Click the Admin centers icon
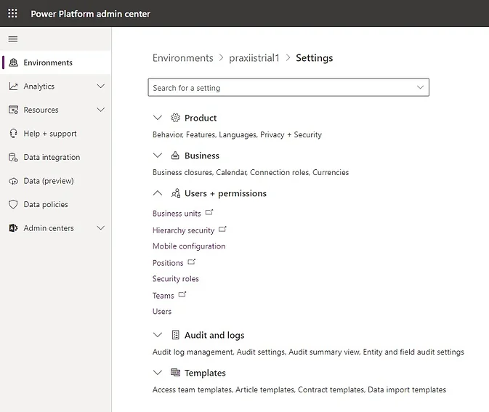489x412 pixels. (x=13, y=228)
